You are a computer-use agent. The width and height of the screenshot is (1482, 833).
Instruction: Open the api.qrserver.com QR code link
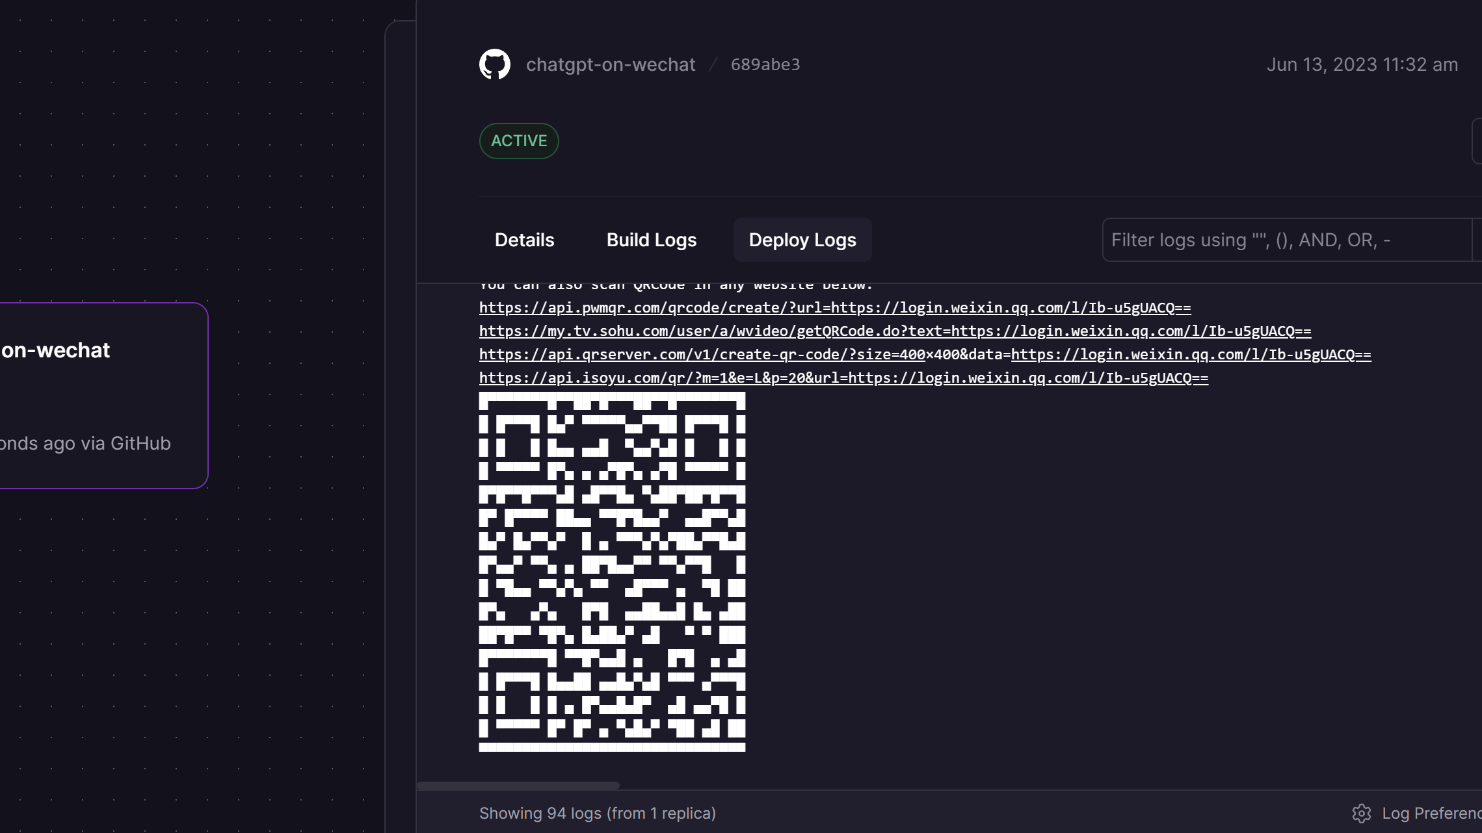click(x=925, y=354)
